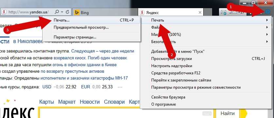Click the USD exchange rate link

(x=47, y=87)
